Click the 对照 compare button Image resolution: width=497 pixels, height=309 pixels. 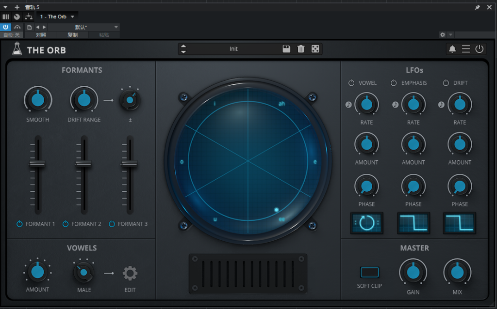click(41, 35)
